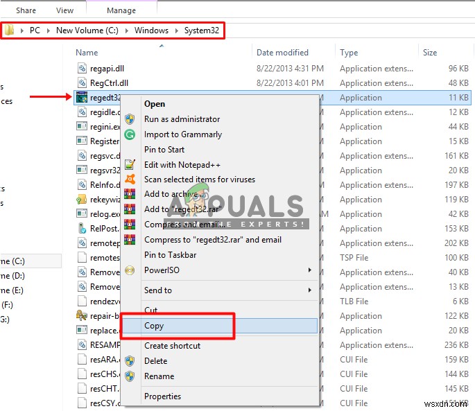475x411 pixels.
Task: Click the folder icon in address bar
Action: [9, 30]
